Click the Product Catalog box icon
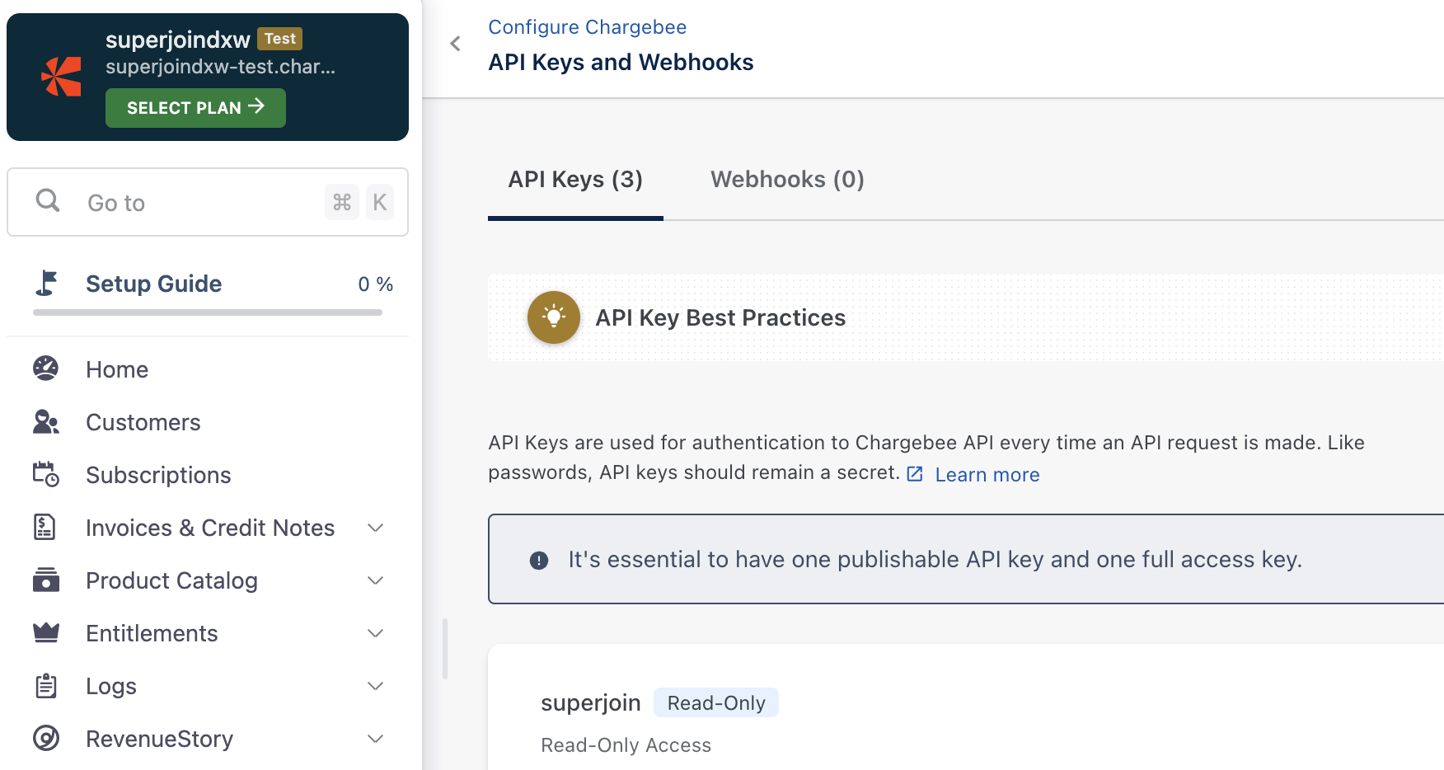This screenshot has height=770, width=1444. (46, 580)
